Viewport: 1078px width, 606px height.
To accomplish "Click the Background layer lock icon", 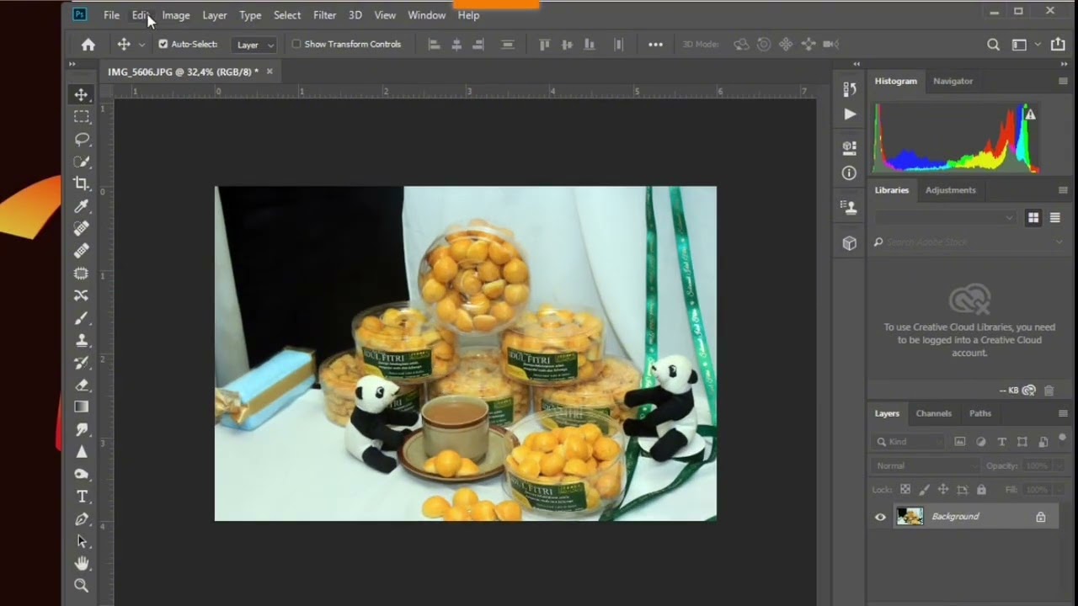I will (x=1041, y=517).
